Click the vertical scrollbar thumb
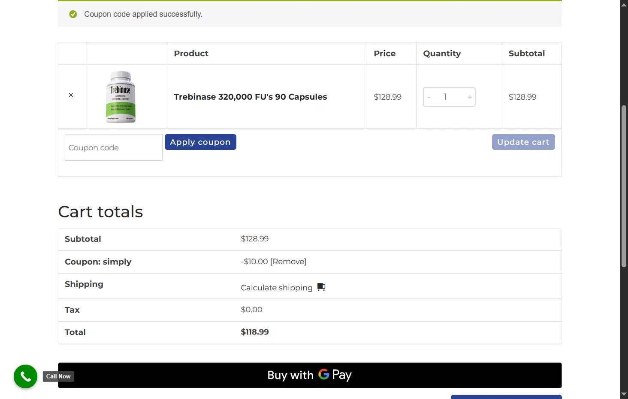 (624, 186)
